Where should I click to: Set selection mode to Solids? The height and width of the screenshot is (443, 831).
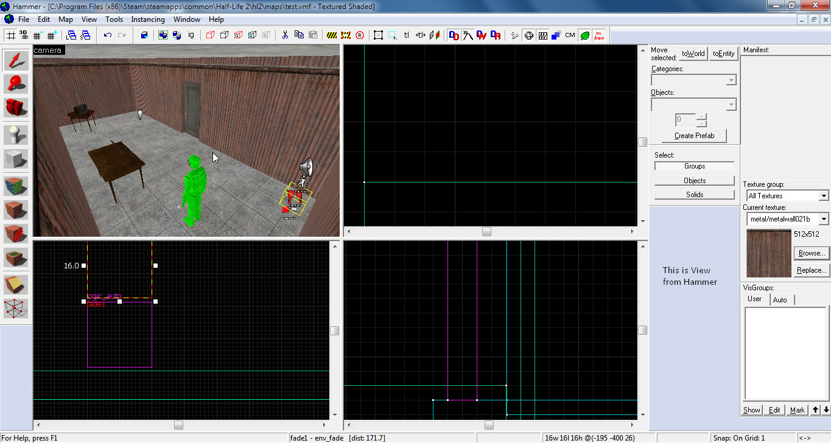[x=695, y=195]
